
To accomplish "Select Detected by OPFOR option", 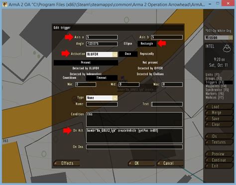I will click(150, 68).
